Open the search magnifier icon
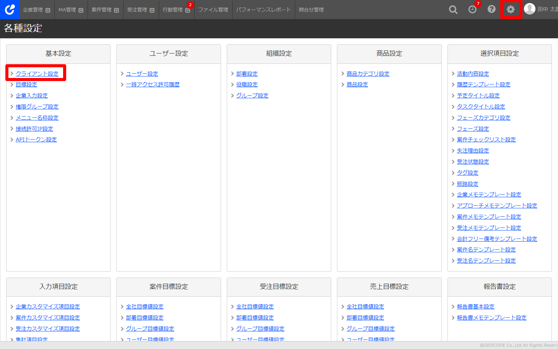 click(x=453, y=10)
